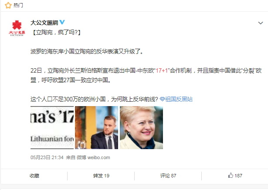Screen dimensions: 268x190
Task: Click the 微博 weibo.com source link
Action: 93,157
